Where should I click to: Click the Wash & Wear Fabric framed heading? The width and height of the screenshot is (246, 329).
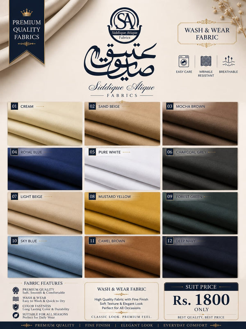(207, 34)
